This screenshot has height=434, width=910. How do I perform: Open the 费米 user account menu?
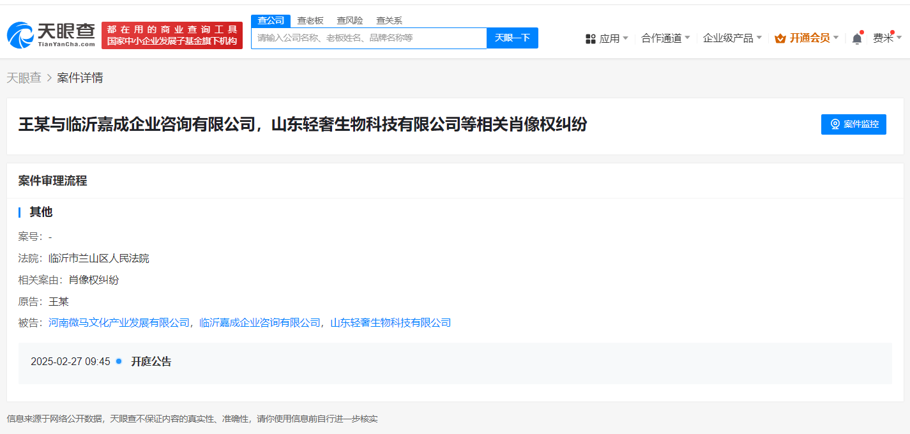point(887,38)
